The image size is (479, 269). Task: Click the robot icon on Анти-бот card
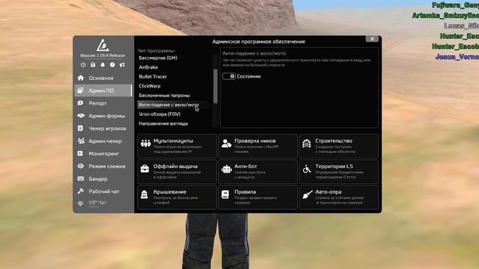pos(226,169)
